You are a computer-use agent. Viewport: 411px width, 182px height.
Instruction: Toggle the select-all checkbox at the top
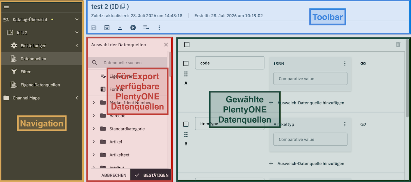click(187, 45)
